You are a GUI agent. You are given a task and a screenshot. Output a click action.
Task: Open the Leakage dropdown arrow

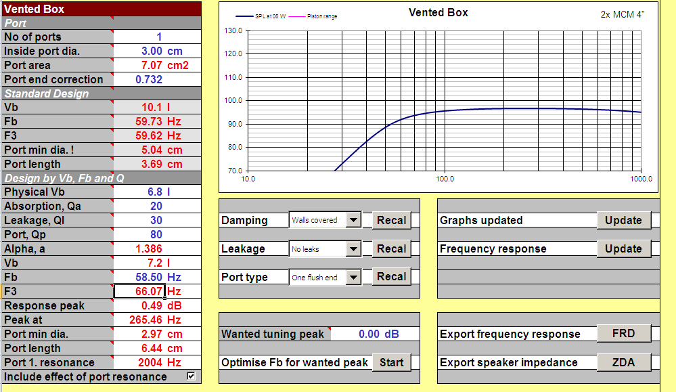click(353, 249)
